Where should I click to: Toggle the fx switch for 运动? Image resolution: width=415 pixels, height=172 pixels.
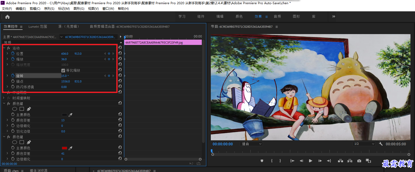pyautogui.click(x=8, y=48)
